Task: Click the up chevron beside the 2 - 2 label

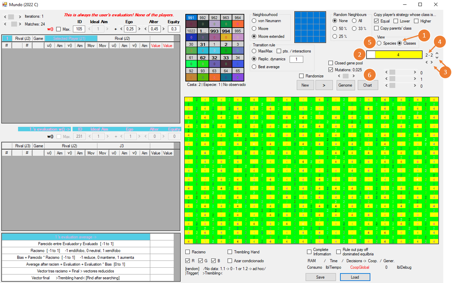Action: click(x=437, y=53)
